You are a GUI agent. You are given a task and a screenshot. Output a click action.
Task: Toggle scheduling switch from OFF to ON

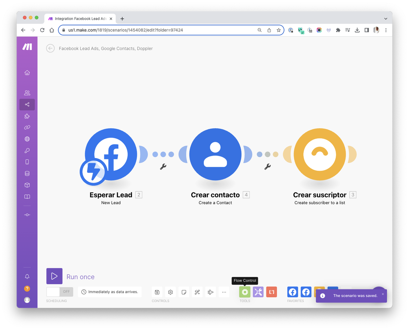[60, 292]
